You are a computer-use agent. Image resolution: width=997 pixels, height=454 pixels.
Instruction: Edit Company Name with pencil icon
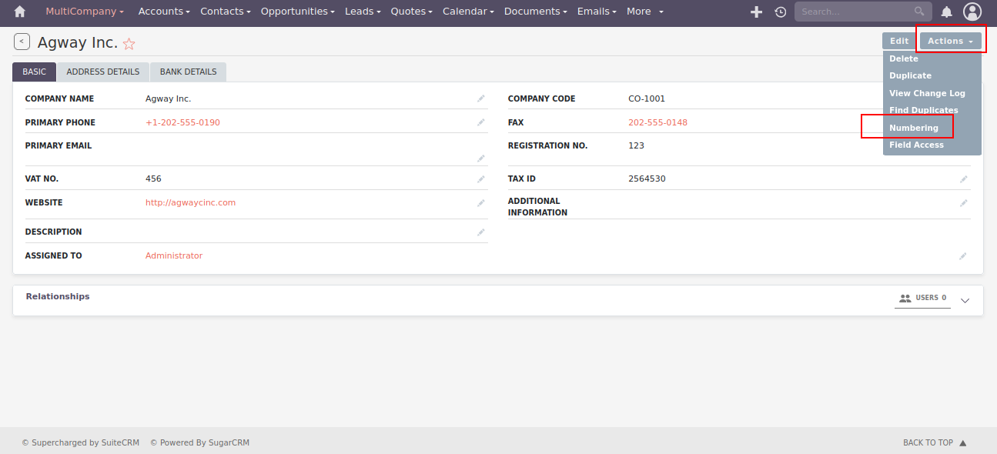[481, 98]
